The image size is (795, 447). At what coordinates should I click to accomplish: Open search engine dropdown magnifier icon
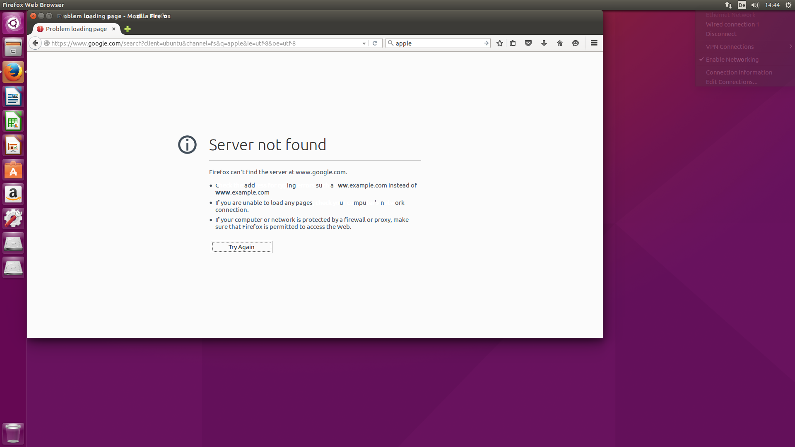pyautogui.click(x=390, y=43)
